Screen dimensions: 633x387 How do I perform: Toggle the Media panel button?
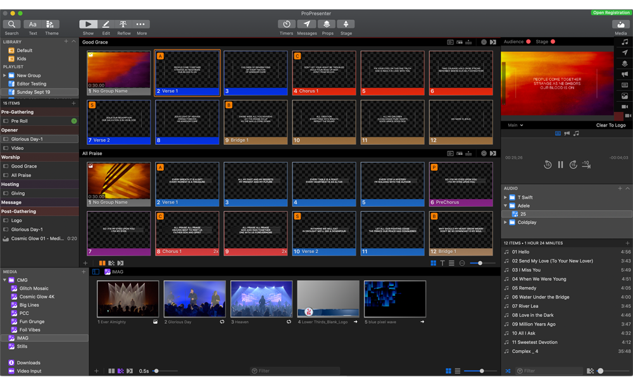[620, 25]
